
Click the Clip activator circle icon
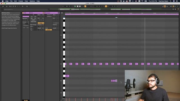[x=23, y=13]
